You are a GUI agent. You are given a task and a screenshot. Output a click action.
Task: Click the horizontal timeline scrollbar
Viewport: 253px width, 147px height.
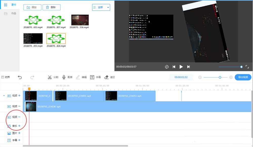pyautogui.click(x=75, y=146)
